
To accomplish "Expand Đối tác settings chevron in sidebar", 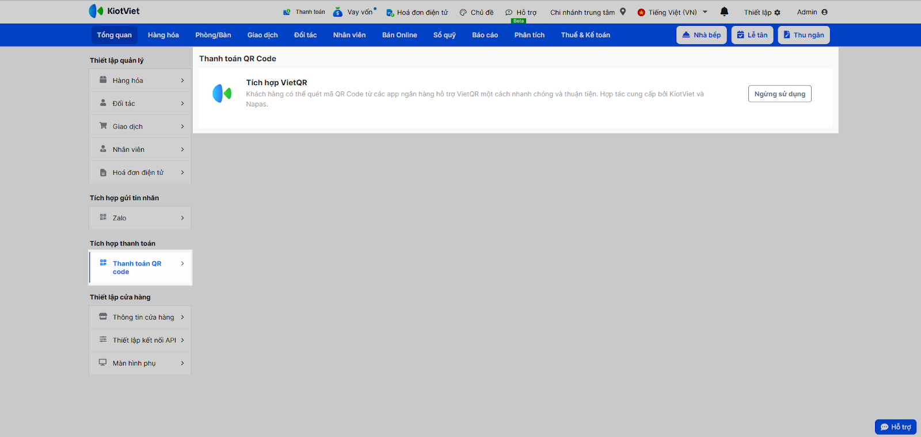I will tap(182, 103).
